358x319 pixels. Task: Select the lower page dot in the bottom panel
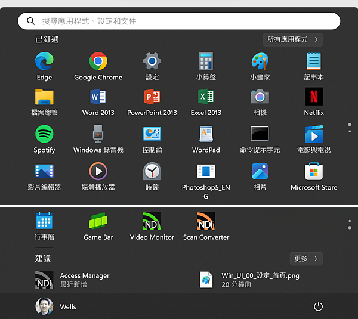350,228
